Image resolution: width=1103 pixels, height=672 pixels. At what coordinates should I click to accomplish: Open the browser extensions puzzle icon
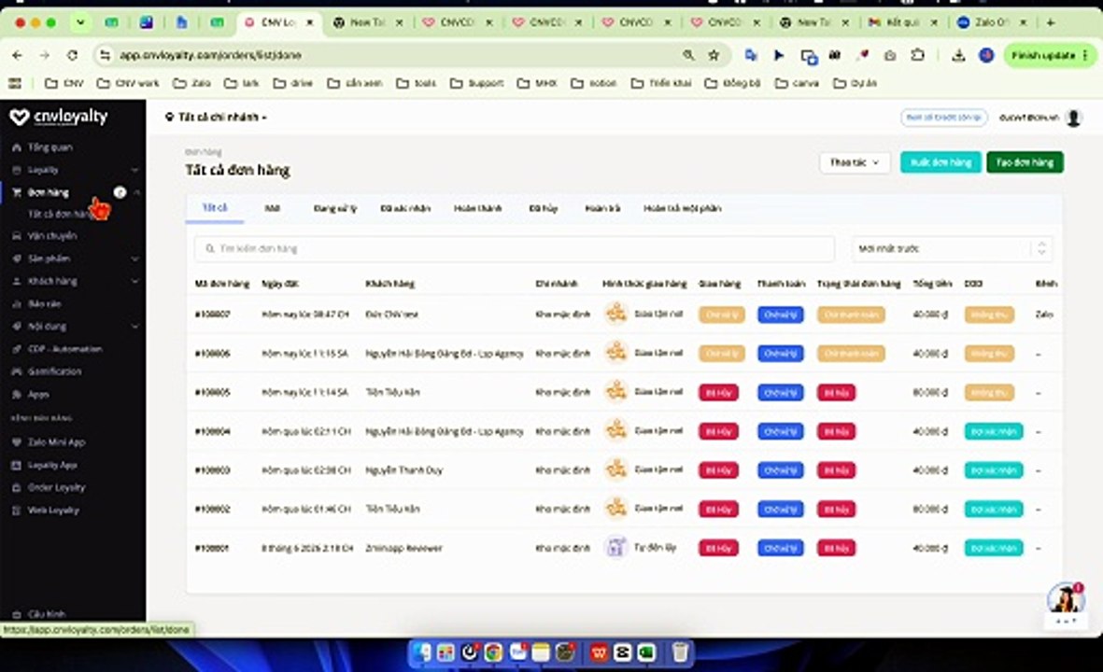click(x=917, y=55)
